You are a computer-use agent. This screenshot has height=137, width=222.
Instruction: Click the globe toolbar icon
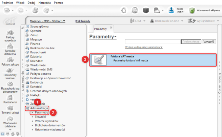135,10
